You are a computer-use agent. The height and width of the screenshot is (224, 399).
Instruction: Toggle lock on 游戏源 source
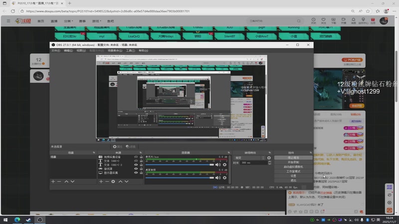(141, 169)
